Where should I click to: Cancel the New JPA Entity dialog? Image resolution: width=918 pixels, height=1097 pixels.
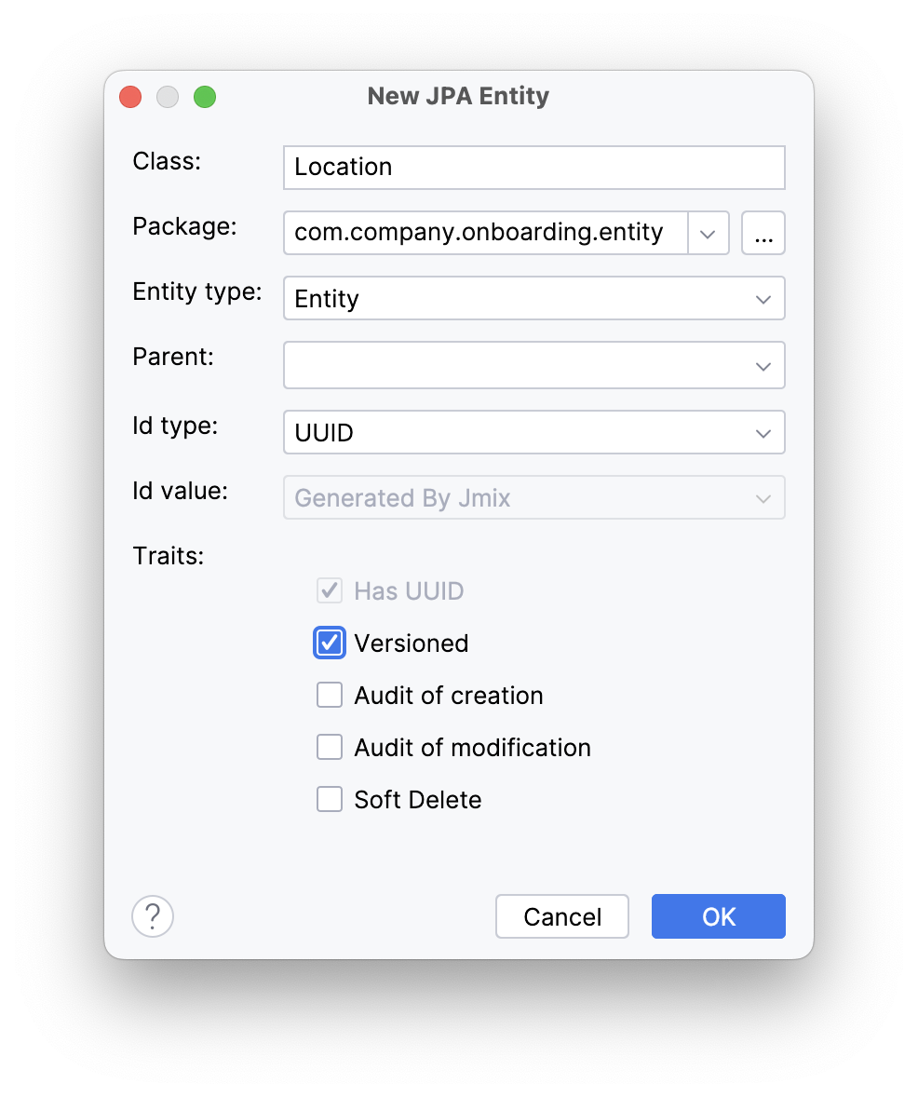tap(561, 916)
